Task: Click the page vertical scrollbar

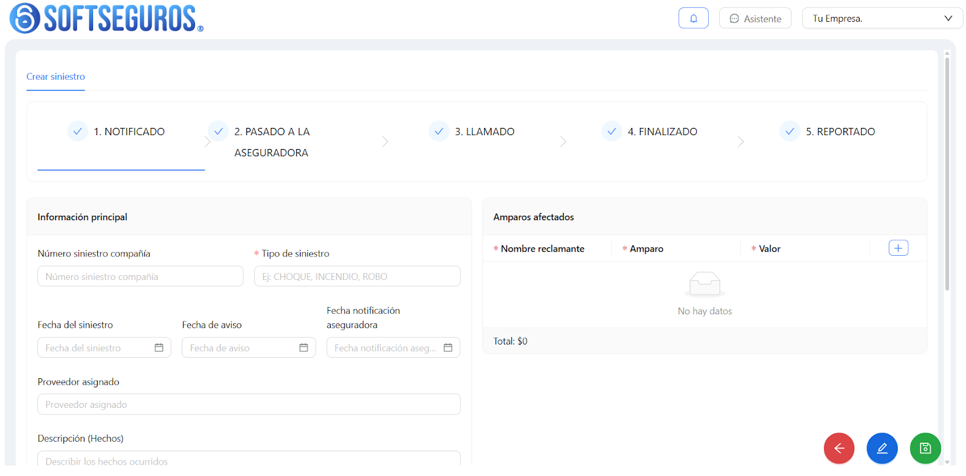Action: 947,175
